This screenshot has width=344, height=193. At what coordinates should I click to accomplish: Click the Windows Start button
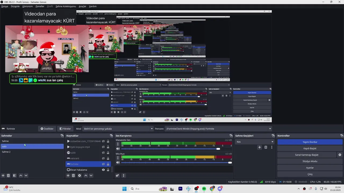[124, 189]
